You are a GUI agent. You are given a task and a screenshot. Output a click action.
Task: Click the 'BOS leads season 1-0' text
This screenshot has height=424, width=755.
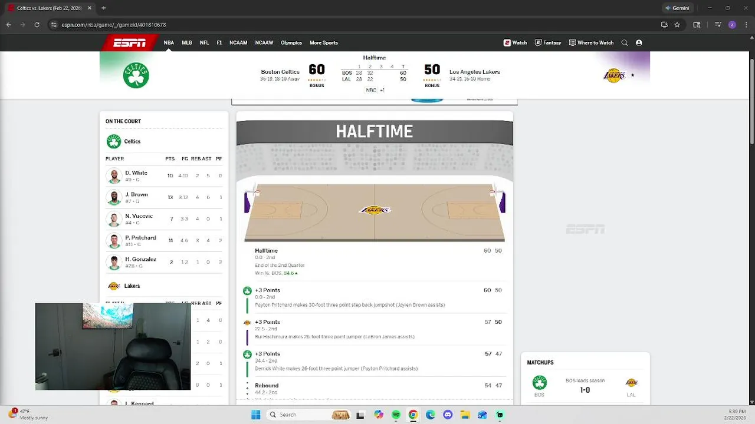pyautogui.click(x=585, y=385)
